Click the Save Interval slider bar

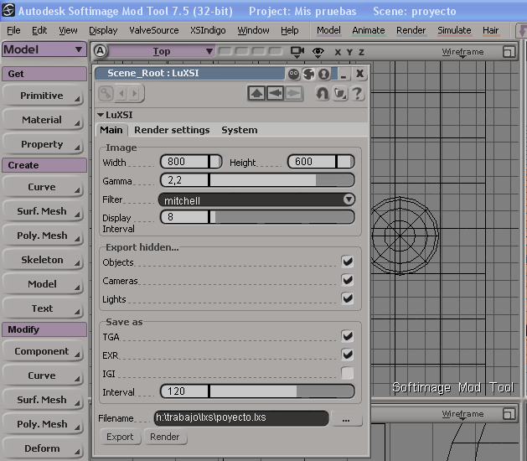pos(282,391)
